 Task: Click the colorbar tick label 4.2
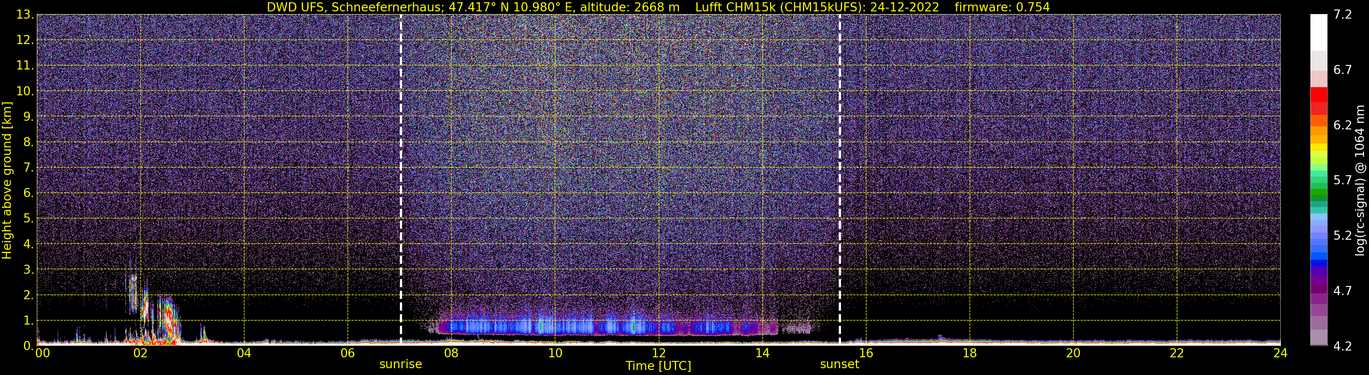[x=1343, y=346]
